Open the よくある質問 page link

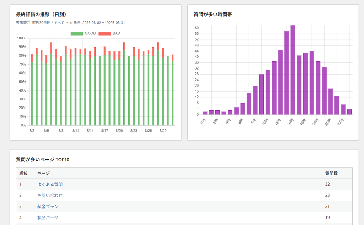click(x=50, y=185)
